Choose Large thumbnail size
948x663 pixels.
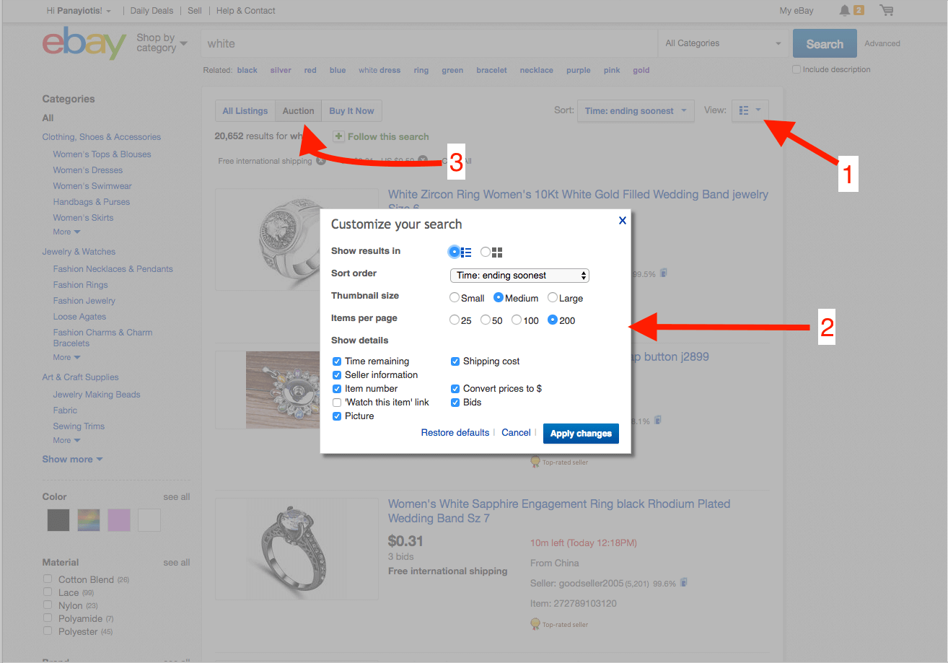[x=552, y=297]
